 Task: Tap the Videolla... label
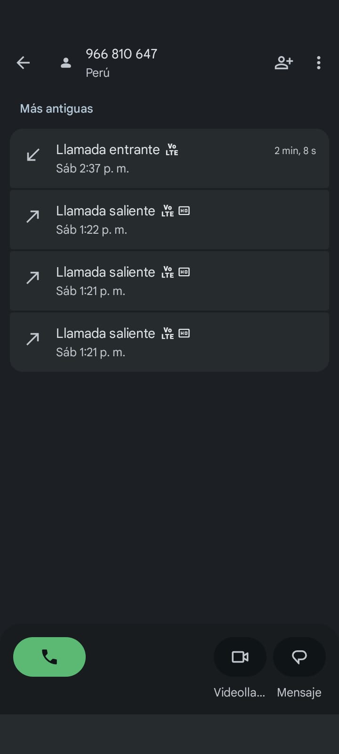[x=239, y=692]
